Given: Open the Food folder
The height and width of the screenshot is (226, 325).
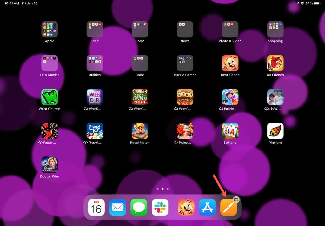Looking at the screenshot, I should (x=95, y=29).
